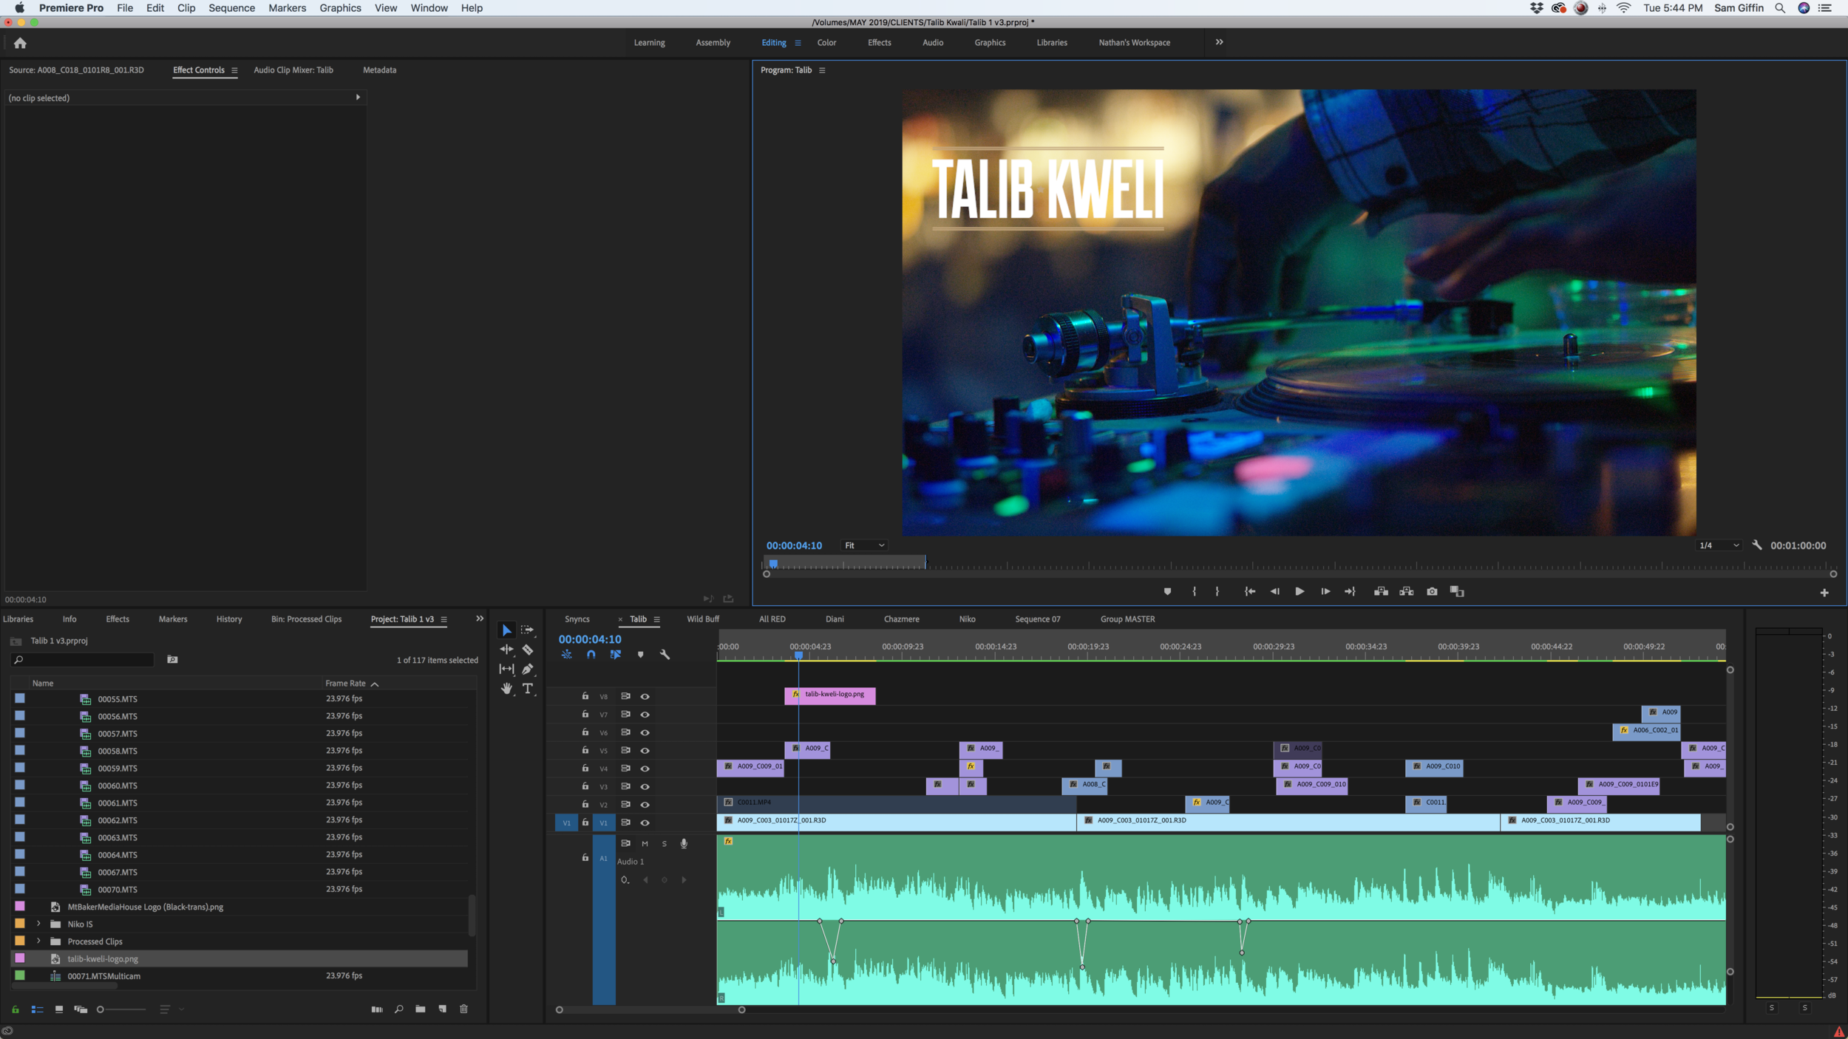
Task: Click the program timecode 00:00:04:10
Action: [x=793, y=545]
